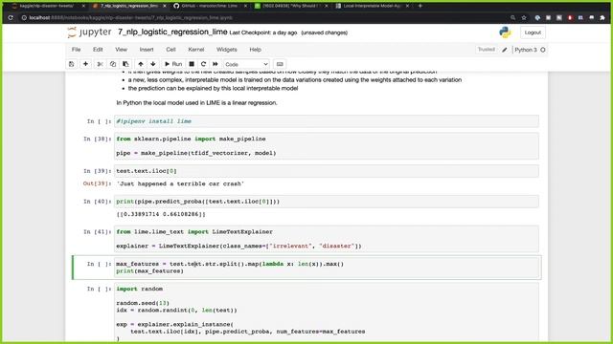Click the test.text.iloc[0] cell In [39]
Screen dimensions: 613x344
point(327,171)
